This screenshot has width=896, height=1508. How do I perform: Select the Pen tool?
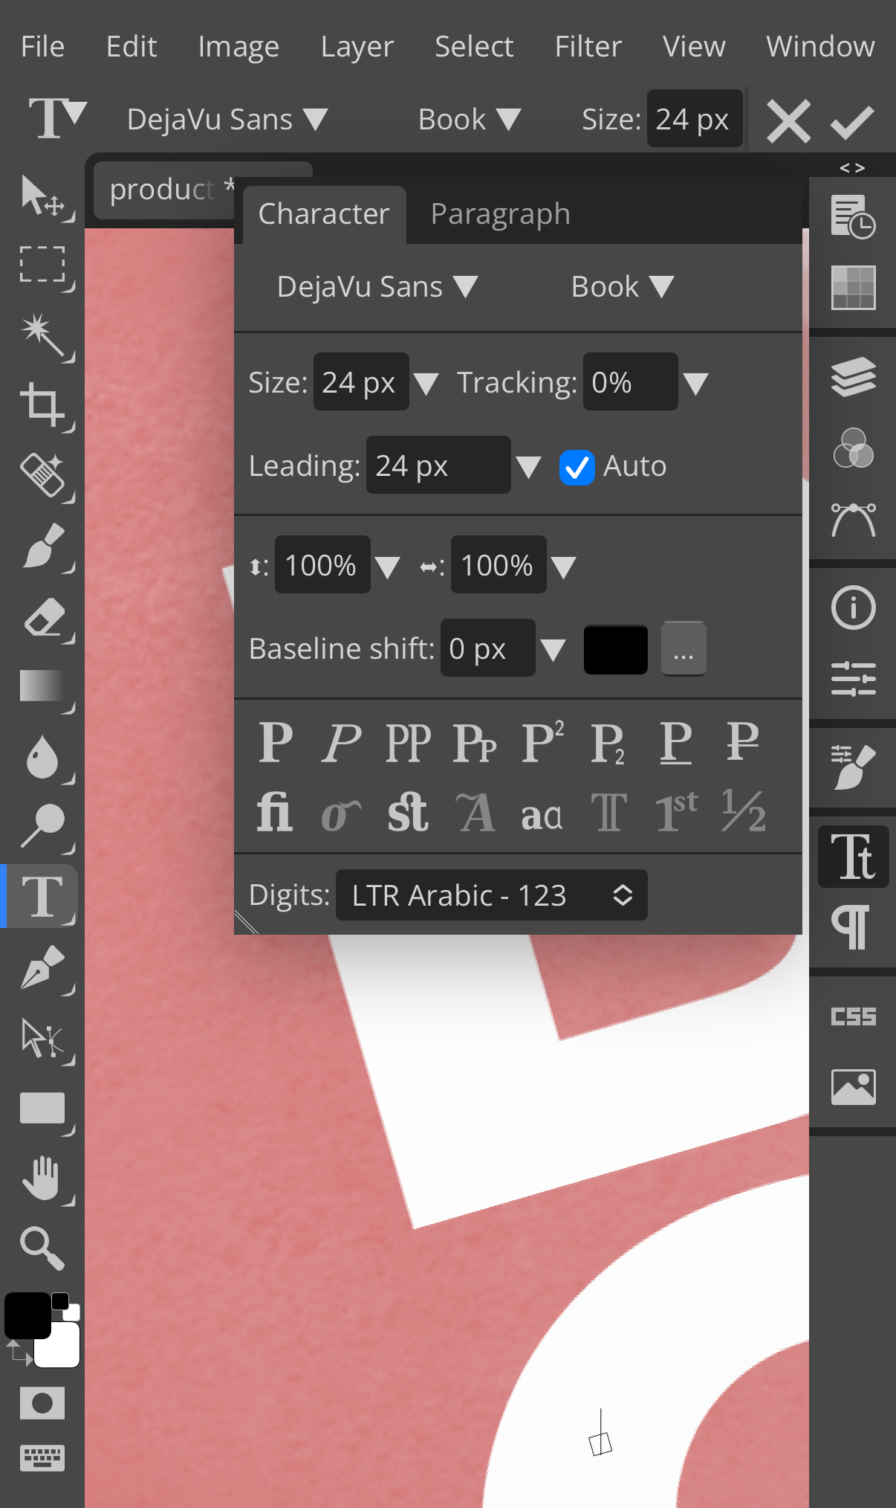click(42, 967)
